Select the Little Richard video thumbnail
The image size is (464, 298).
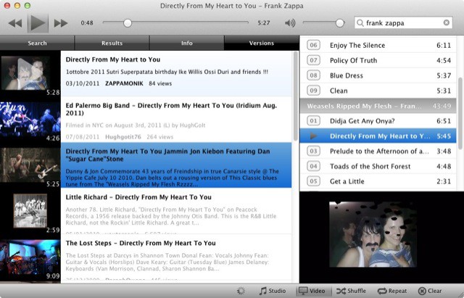coord(30,212)
